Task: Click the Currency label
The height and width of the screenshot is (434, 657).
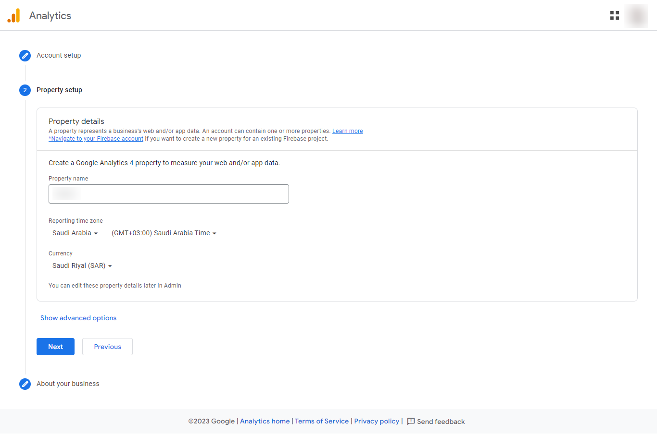Action: click(61, 253)
